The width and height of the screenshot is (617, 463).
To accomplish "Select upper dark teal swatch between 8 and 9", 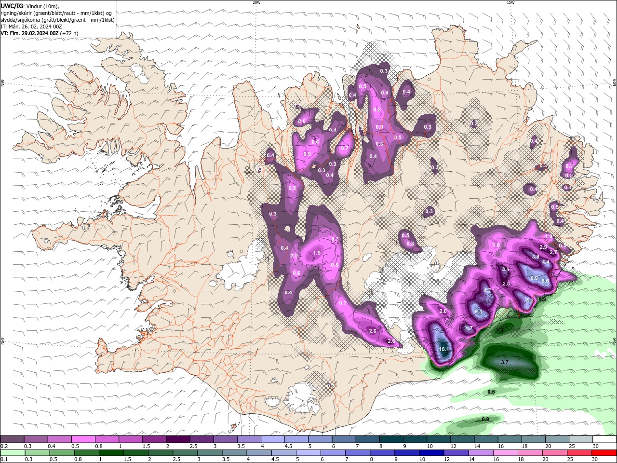I will tap(391, 439).
